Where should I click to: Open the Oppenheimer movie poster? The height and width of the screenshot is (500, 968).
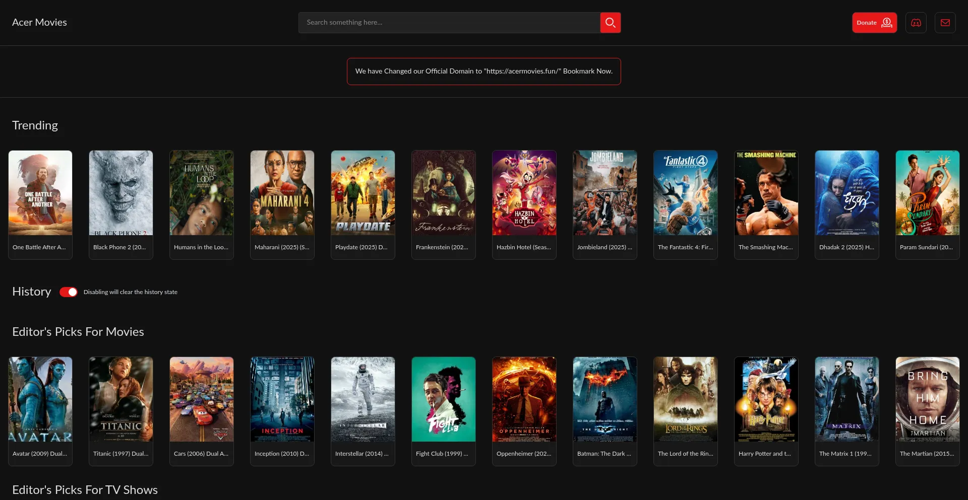(x=524, y=399)
